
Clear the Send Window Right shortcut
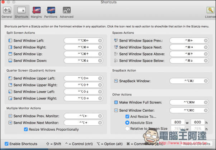pos(100,47)
